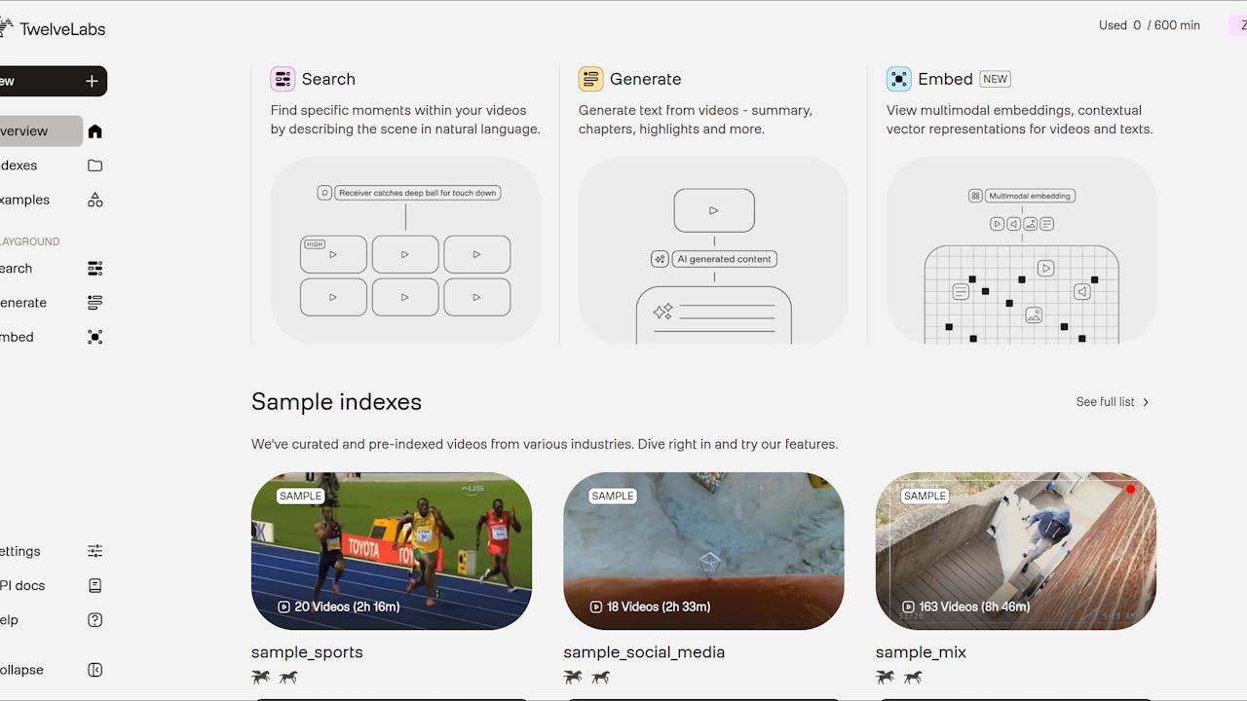
Task: Click the Overview home icon in sidebar
Action: [x=94, y=131]
